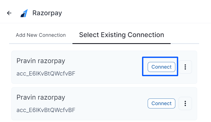Click the first Pravin razorpay connection name
Screen dimensions: 211x122
point(41,61)
